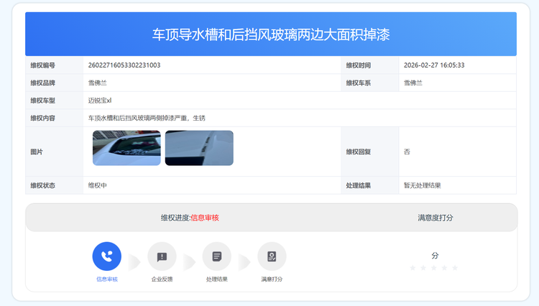
Task: Click the second satisfaction rating star
Action: [423, 268]
